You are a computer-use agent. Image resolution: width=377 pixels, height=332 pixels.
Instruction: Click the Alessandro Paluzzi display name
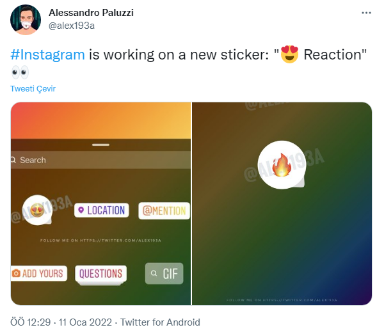tap(91, 13)
